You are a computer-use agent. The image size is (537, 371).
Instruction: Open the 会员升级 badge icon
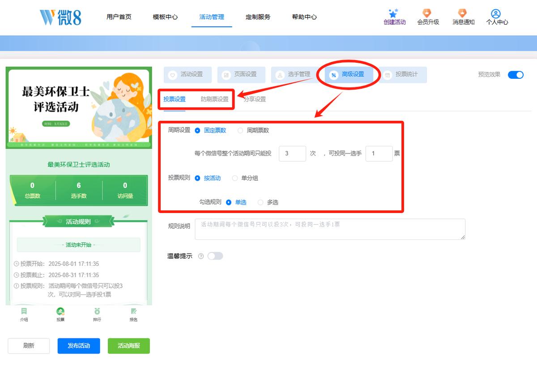tap(427, 13)
